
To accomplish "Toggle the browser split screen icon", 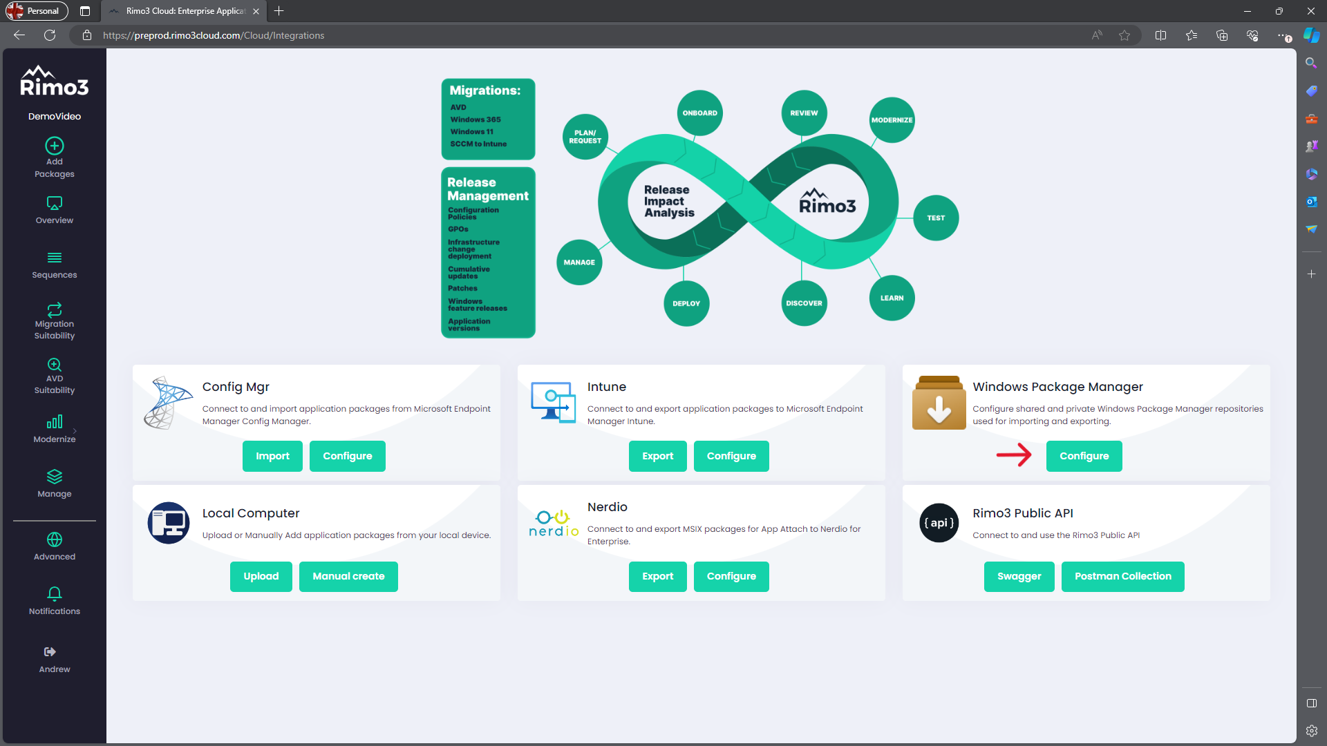I will coord(1161,35).
